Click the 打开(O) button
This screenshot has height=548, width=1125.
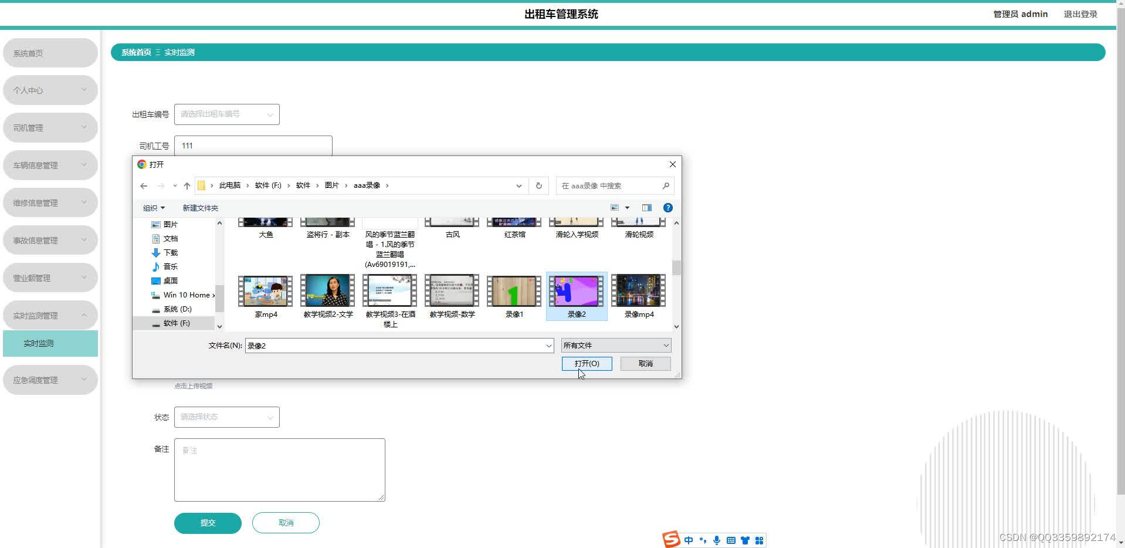point(587,364)
